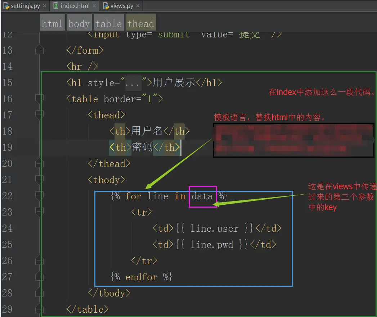Click the Python file icon on views.py tab
Image resolution: width=377 pixels, height=317 pixels.
106,6
